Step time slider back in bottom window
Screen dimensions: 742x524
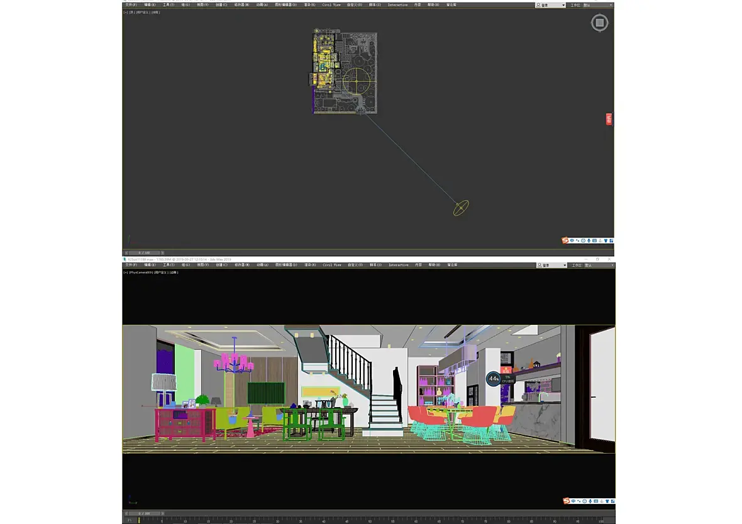[x=126, y=513]
